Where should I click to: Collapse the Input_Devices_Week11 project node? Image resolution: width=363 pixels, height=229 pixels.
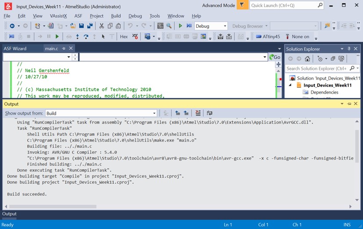(290, 85)
